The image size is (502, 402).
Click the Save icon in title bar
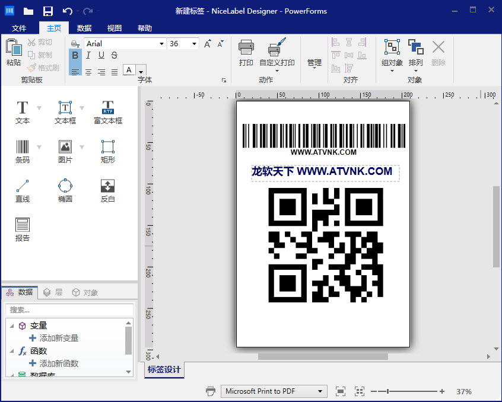(x=48, y=11)
